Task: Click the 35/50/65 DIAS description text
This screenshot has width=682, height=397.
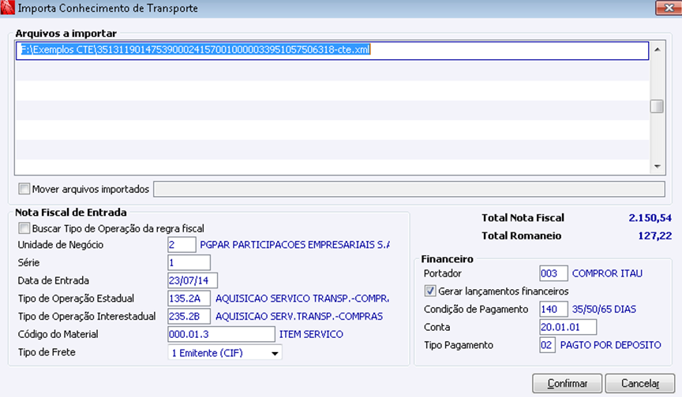Action: click(604, 310)
